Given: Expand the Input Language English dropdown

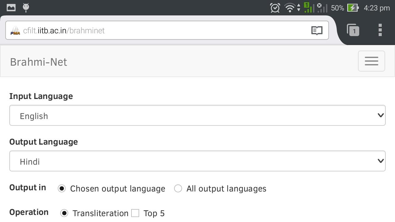Looking at the screenshot, I should (197, 115).
